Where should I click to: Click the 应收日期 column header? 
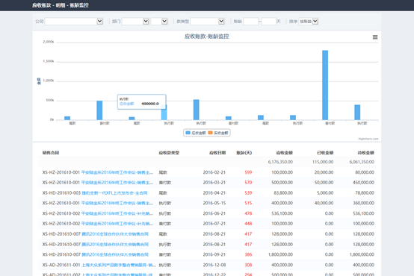coord(217,153)
